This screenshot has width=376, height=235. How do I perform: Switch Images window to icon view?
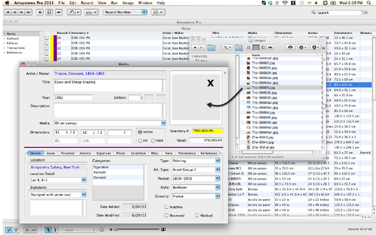pos(249,48)
